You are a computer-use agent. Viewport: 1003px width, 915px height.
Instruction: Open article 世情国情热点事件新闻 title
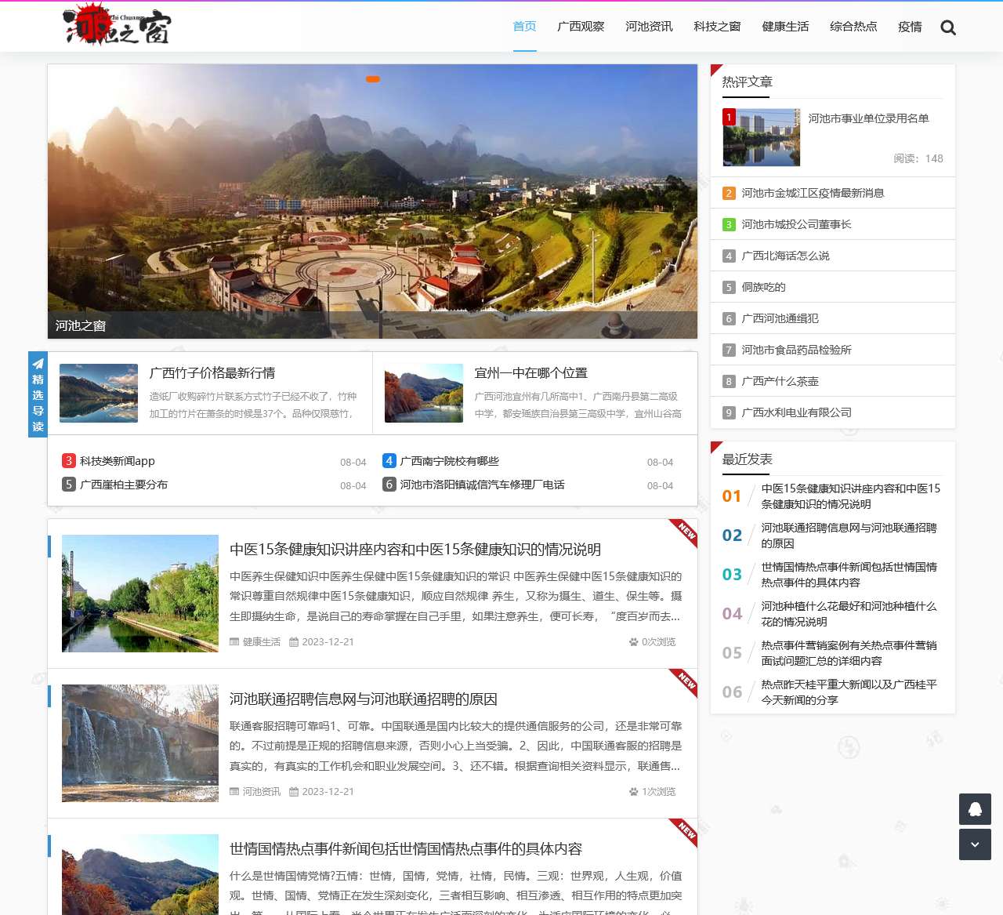[406, 849]
